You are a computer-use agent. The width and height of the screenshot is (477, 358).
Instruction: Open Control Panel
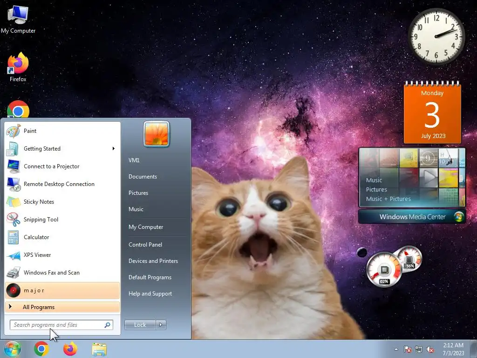coord(145,245)
